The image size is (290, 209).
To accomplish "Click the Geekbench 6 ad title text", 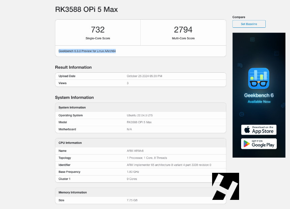I will point(259,95).
